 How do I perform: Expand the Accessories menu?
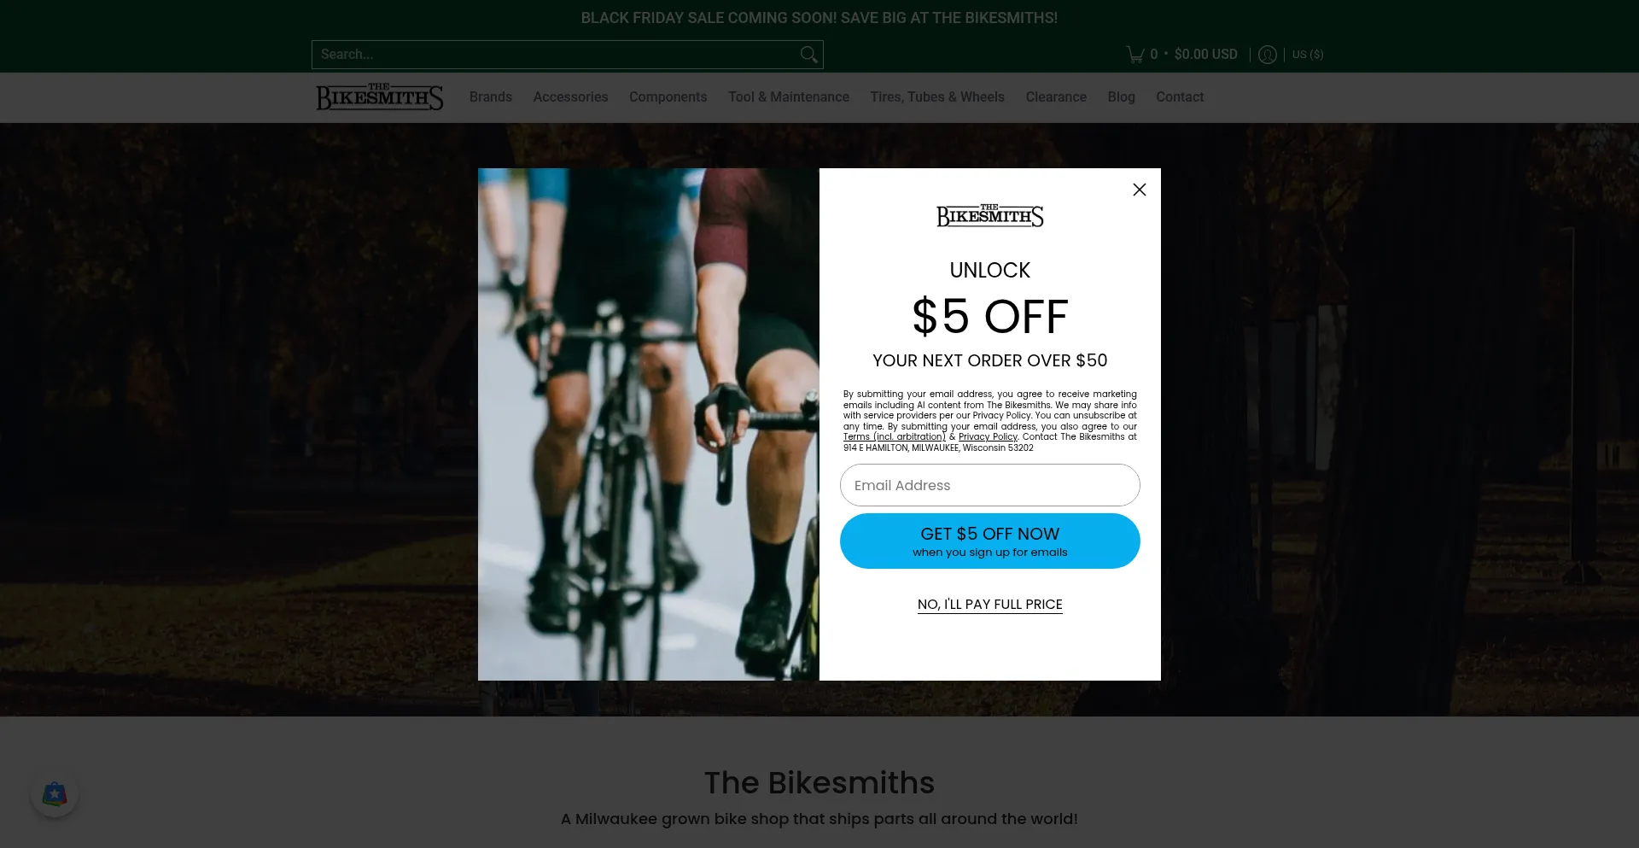[571, 97]
